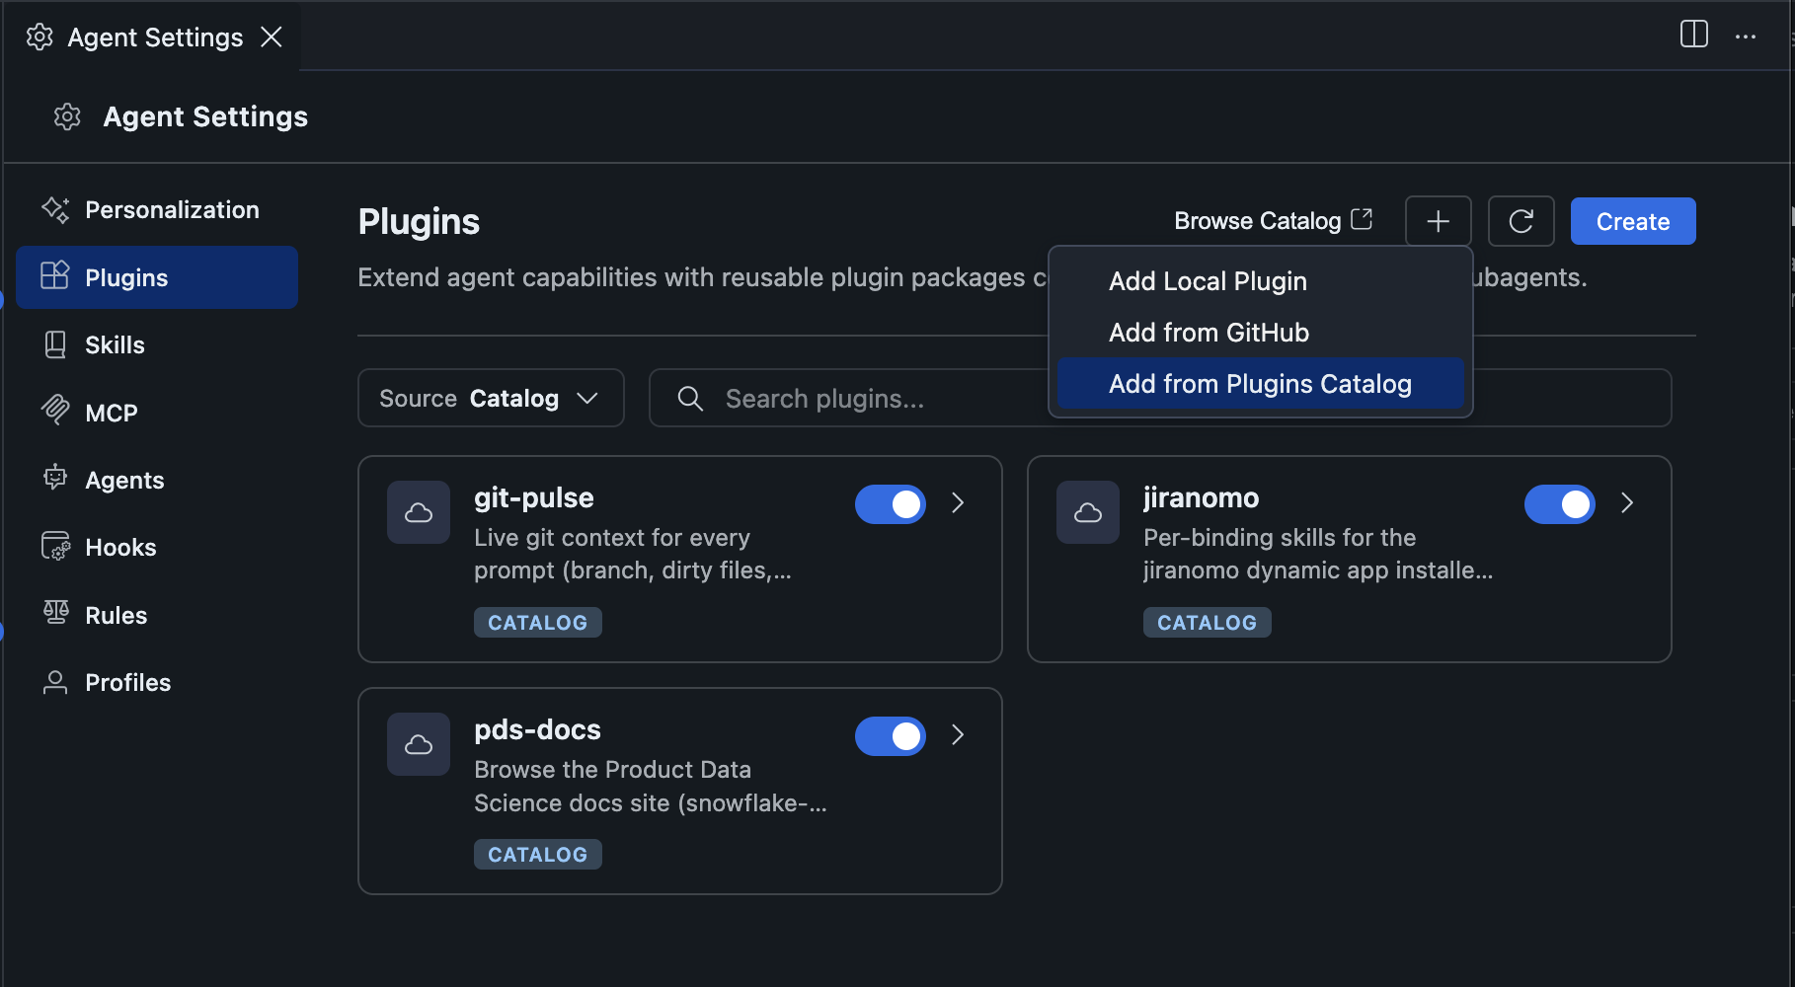This screenshot has height=987, width=1795.
Task: Click the CATALOG badge on git-pulse
Action: coord(538,623)
